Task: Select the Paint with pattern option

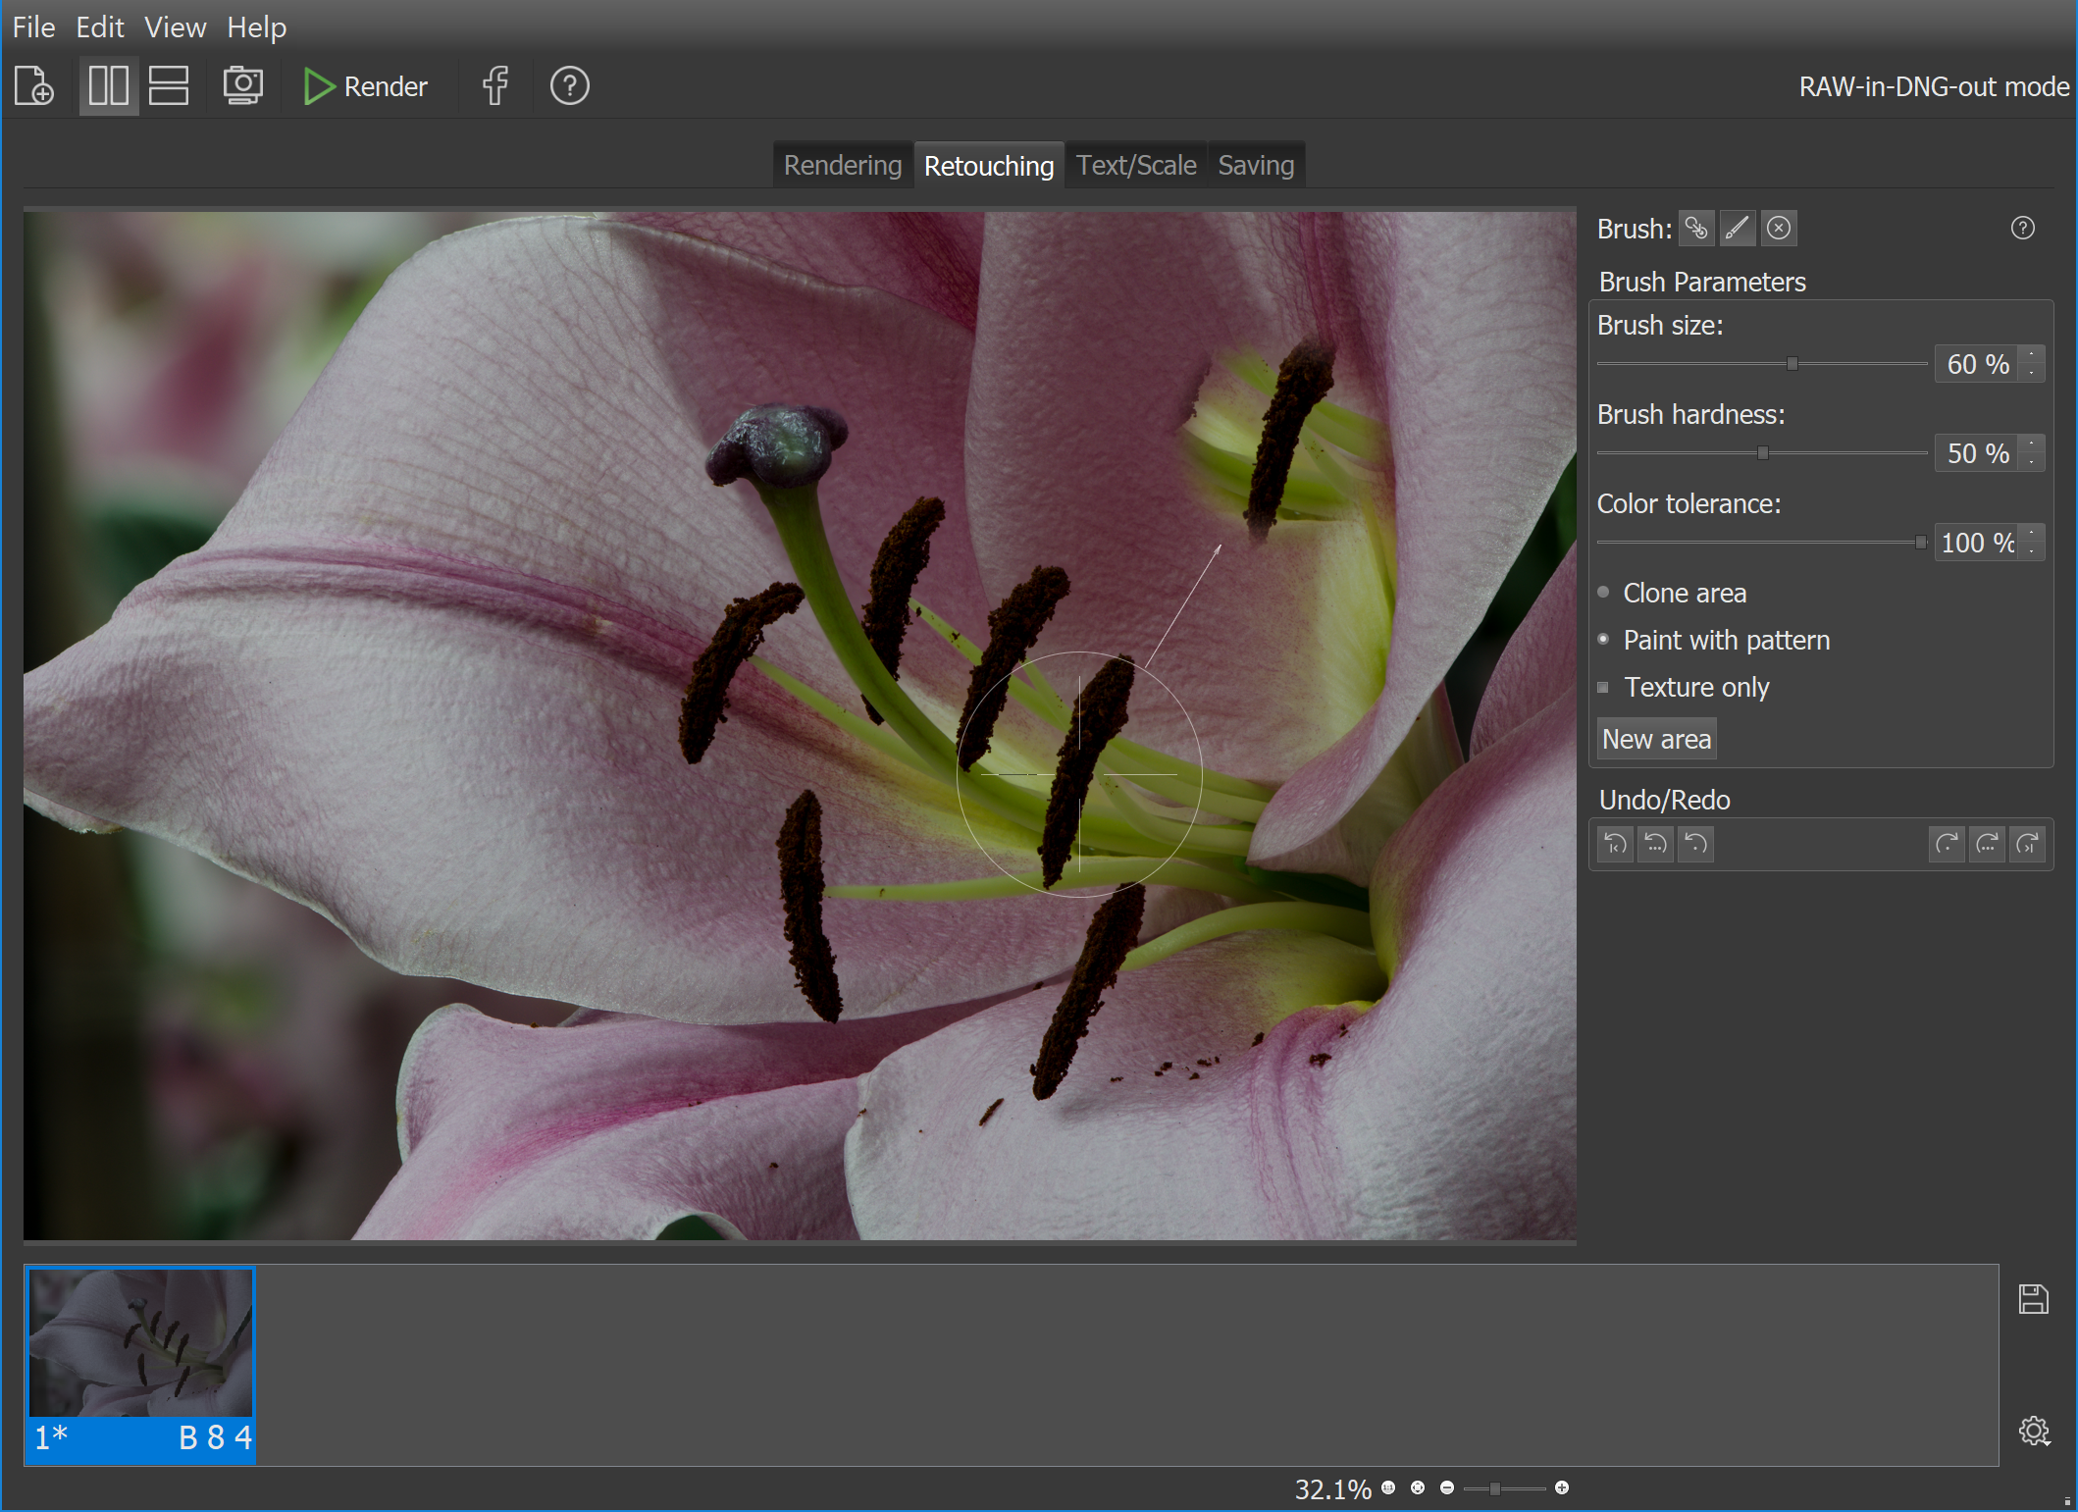Action: pyautogui.click(x=1604, y=640)
